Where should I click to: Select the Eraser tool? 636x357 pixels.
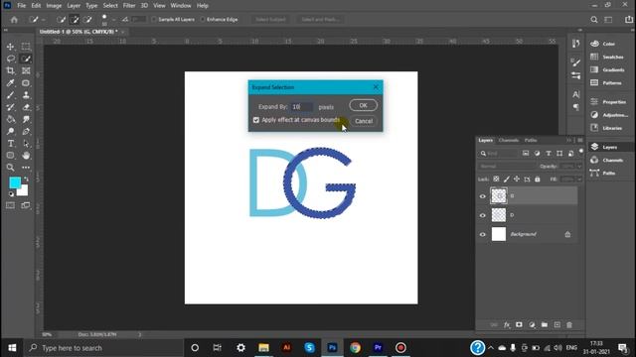click(26, 107)
